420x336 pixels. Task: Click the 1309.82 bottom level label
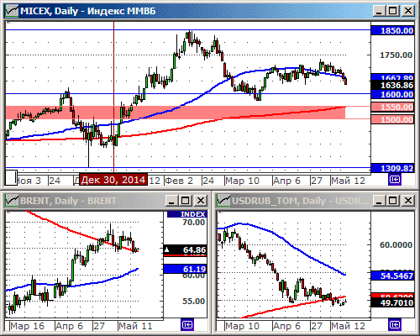pos(392,168)
